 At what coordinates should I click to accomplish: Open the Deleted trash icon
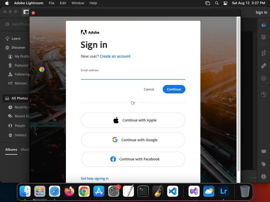(x=10, y=135)
